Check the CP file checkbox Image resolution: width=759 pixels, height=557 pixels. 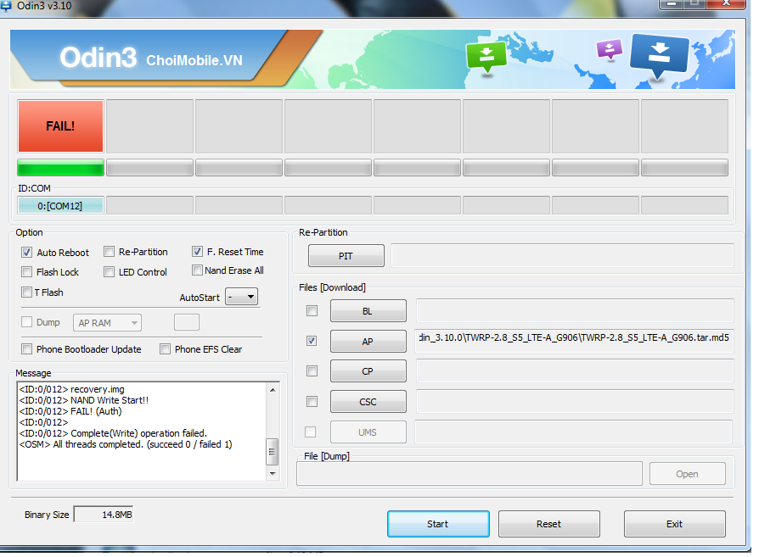tap(312, 370)
